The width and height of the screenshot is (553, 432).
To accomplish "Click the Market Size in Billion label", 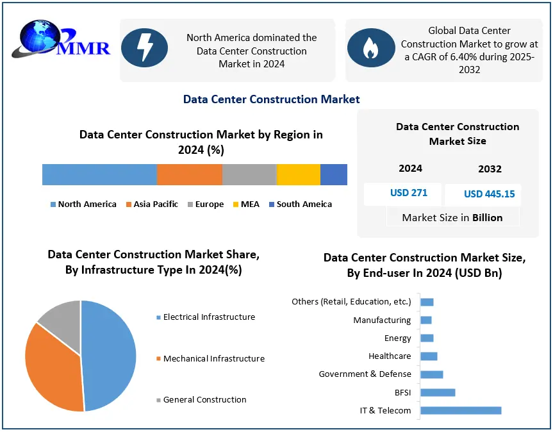I will [x=452, y=218].
